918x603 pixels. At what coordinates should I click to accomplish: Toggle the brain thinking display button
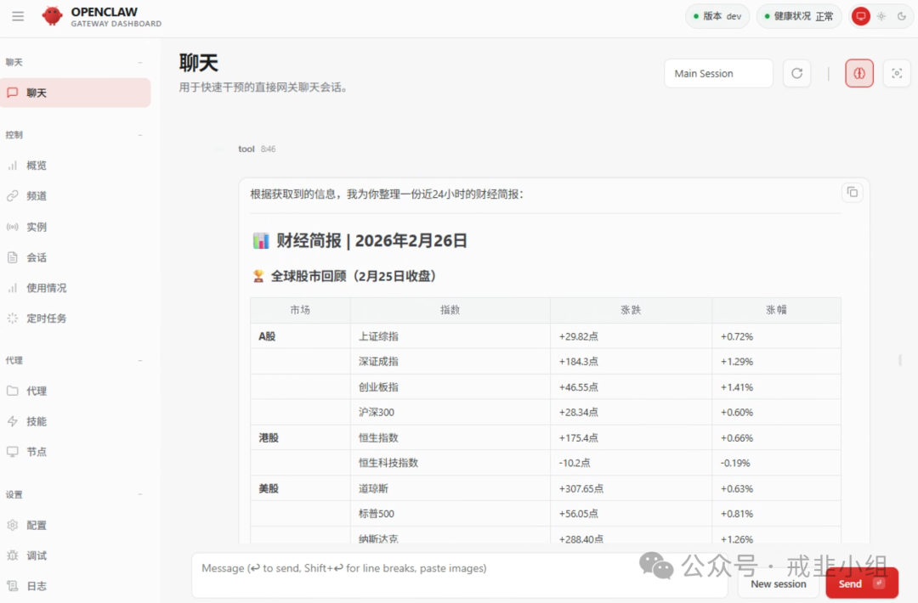(x=858, y=74)
